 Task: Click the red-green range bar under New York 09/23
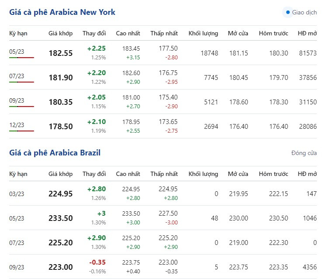(21, 106)
